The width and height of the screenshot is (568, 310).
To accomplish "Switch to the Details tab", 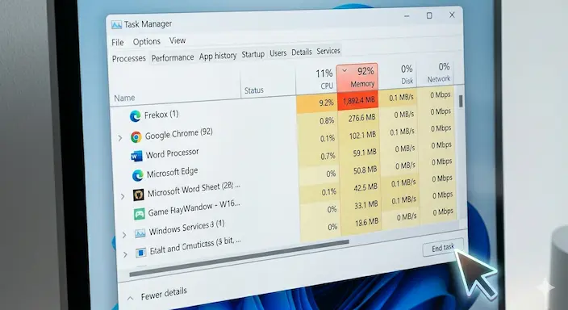I will 302,52.
